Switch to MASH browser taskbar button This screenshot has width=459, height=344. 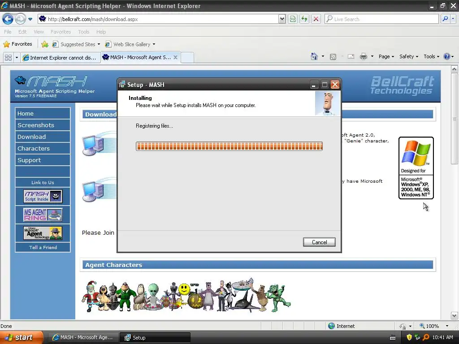click(83, 338)
